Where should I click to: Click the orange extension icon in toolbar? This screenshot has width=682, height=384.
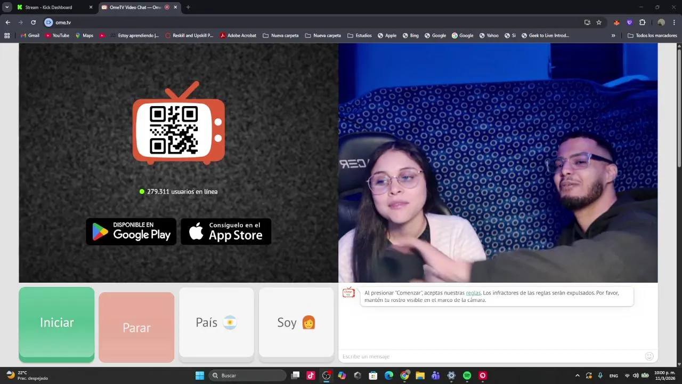[616, 22]
